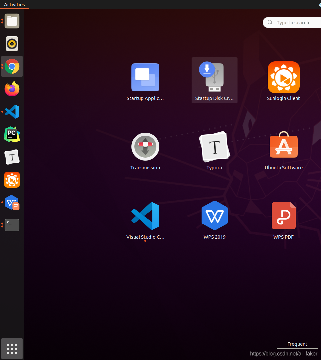Open WPS 2019 office suite
Screen dimensions: 321x360
214,216
